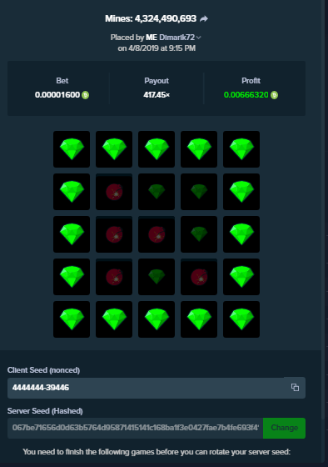The width and height of the screenshot is (328, 467).
Task: Click the Dimarik72 username link
Action: pyautogui.click(x=177, y=38)
